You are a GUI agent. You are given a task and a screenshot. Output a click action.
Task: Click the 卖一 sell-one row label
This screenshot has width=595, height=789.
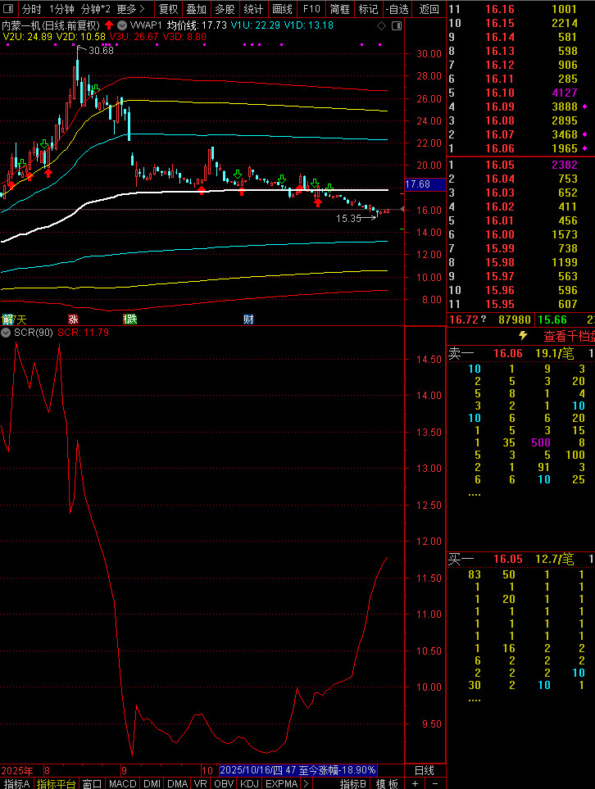click(x=461, y=354)
